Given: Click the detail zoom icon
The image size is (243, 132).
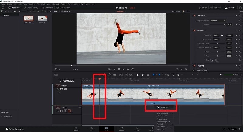Looking at the screenshot, I should click(172, 75).
